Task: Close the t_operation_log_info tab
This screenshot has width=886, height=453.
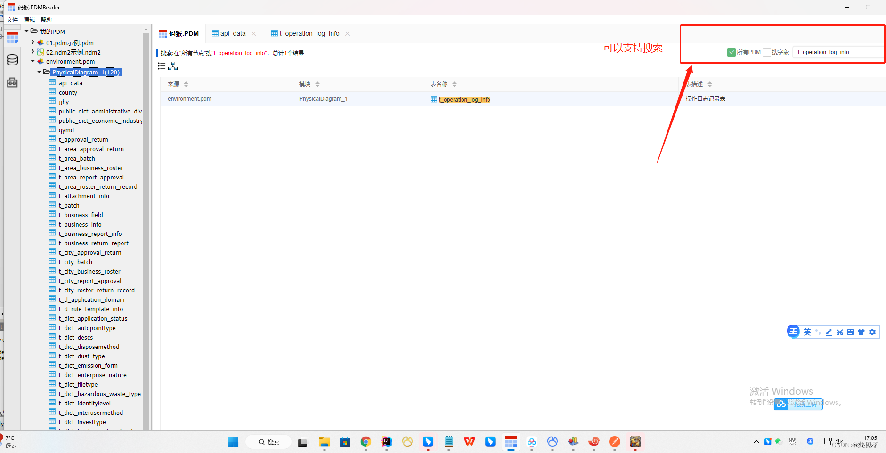Action: tap(347, 33)
